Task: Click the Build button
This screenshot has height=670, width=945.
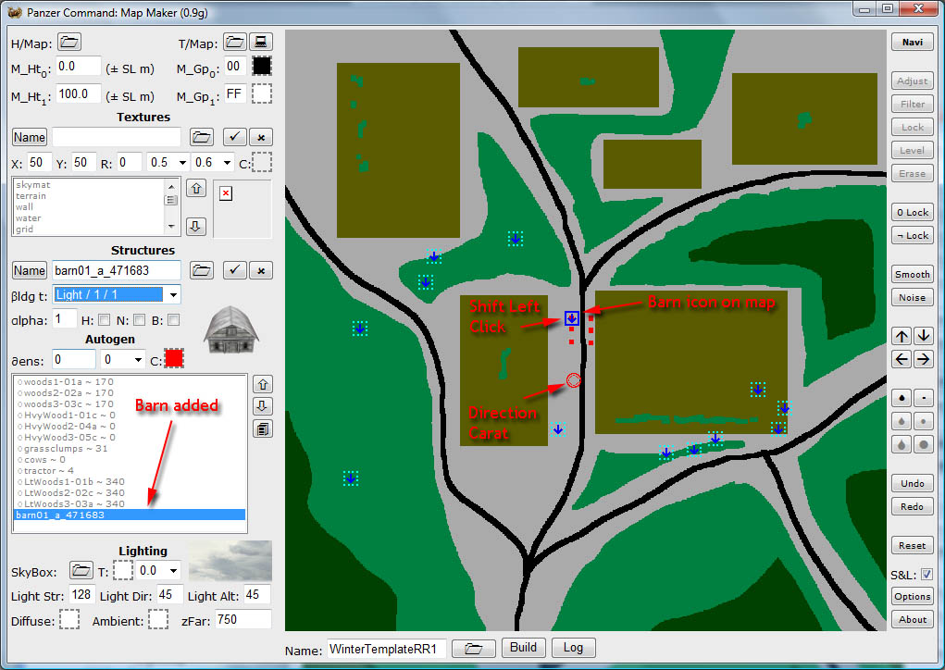Action: pos(523,648)
